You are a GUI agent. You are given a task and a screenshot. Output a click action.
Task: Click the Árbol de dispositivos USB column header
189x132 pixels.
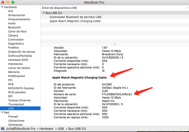[59, 8]
